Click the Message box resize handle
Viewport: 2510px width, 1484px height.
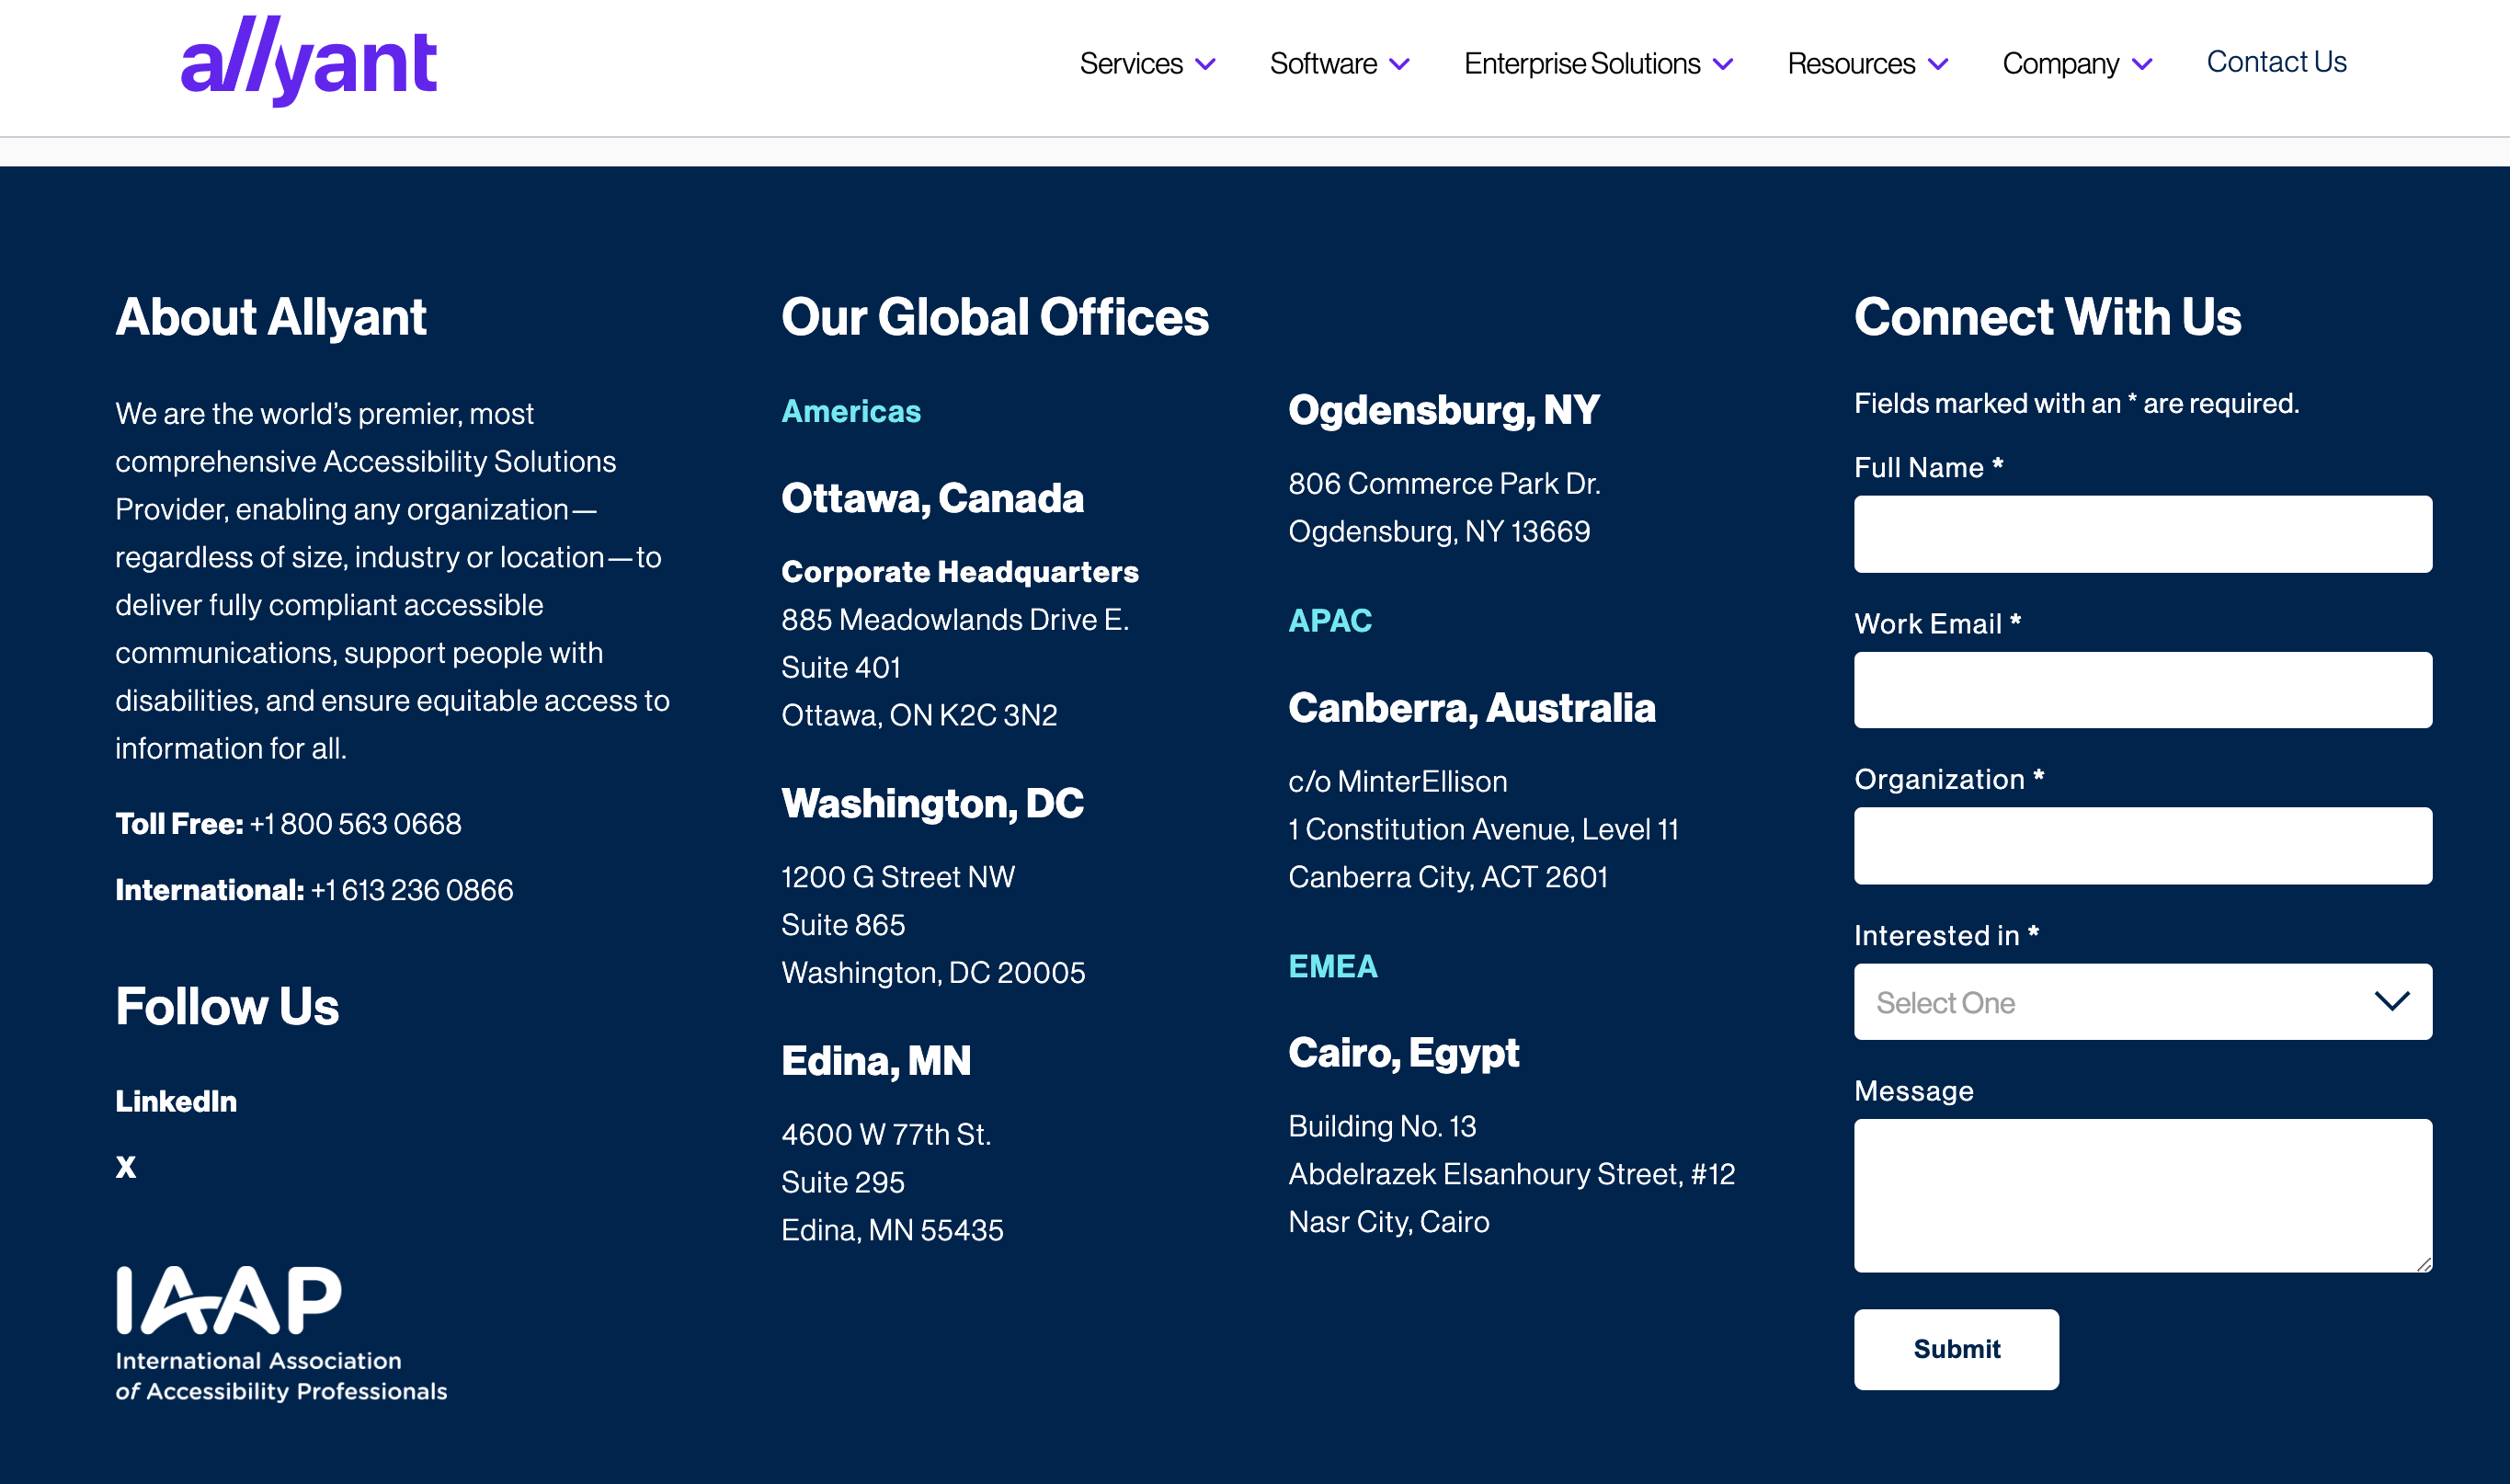(2423, 1264)
